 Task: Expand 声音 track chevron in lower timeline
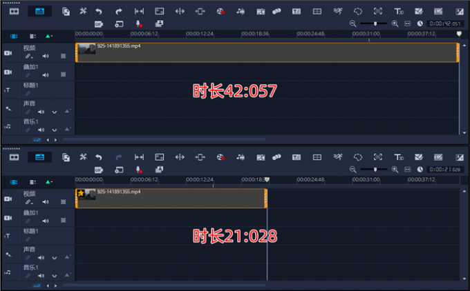(x=55, y=257)
